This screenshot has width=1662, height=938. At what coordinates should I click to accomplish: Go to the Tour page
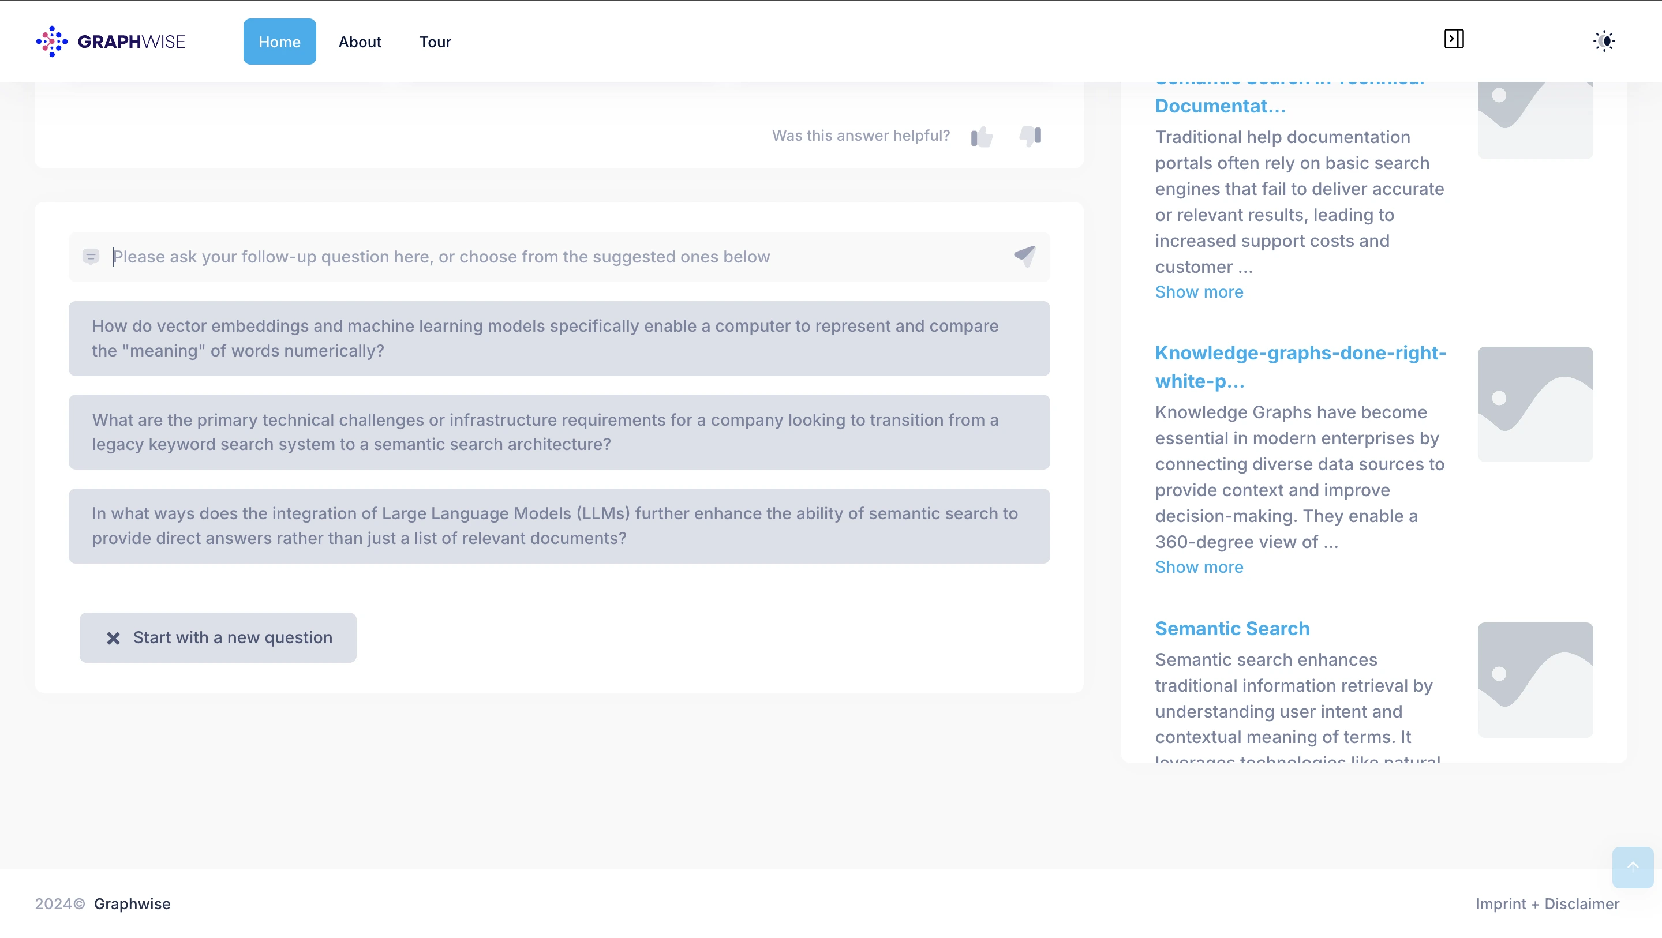(435, 42)
